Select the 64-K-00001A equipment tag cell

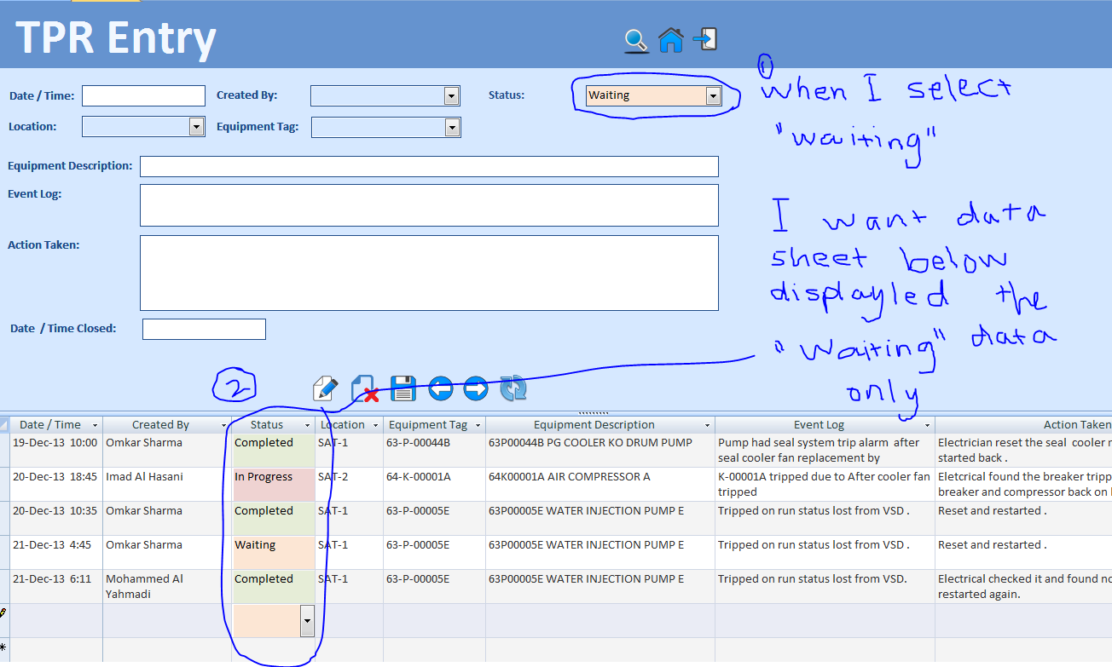[435, 485]
